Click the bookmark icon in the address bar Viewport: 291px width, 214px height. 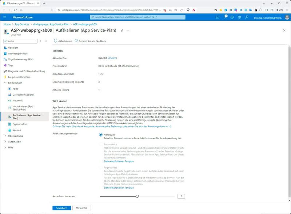[x=52, y=10]
